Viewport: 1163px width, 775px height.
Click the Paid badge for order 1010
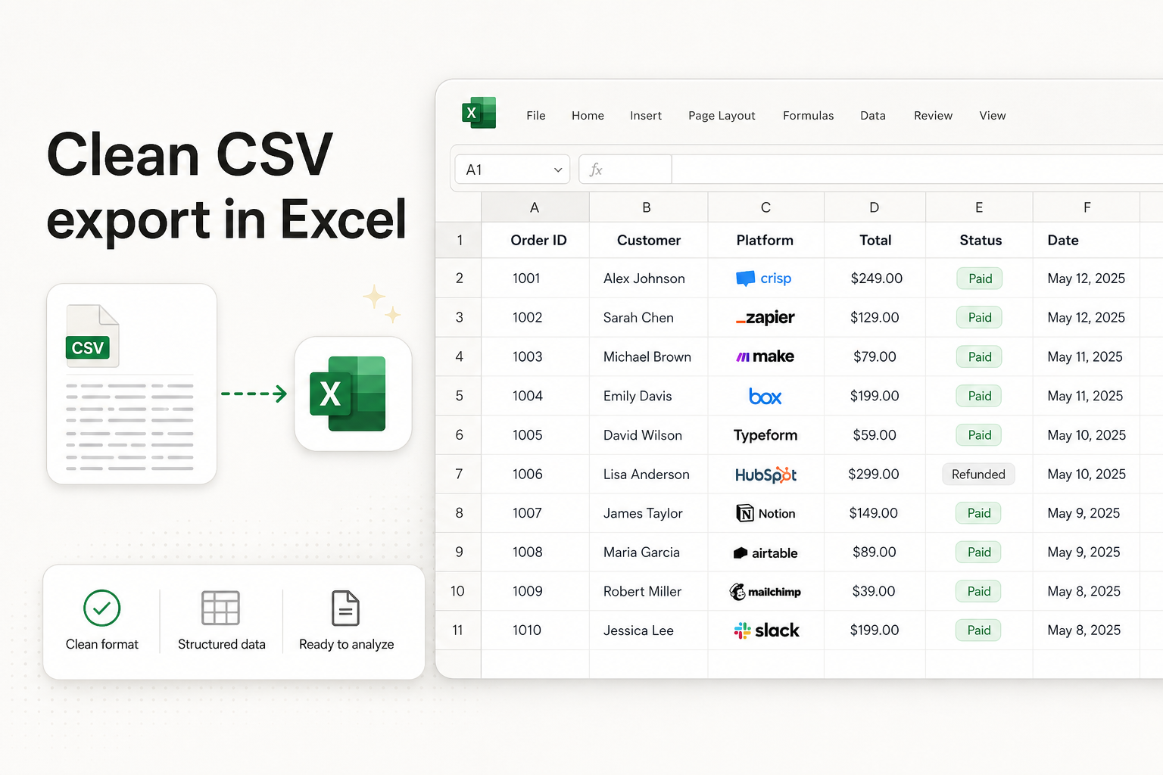point(979,630)
